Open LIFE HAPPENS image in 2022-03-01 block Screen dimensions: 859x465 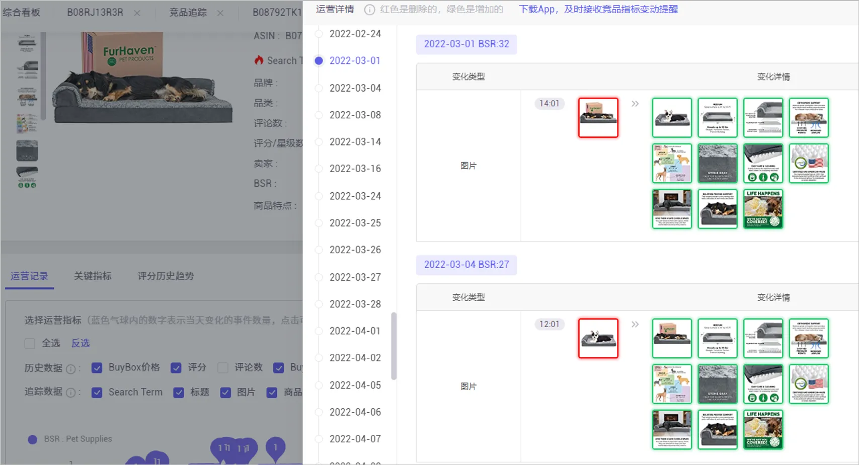click(763, 209)
